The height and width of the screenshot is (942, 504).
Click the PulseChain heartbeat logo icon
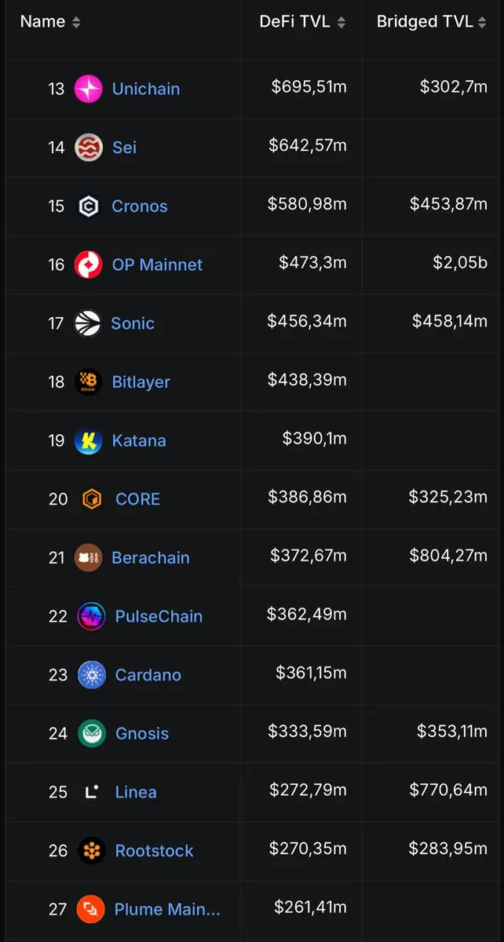pos(91,616)
